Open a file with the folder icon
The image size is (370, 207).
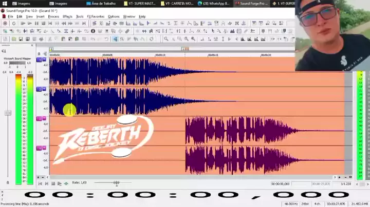click(x=14, y=39)
